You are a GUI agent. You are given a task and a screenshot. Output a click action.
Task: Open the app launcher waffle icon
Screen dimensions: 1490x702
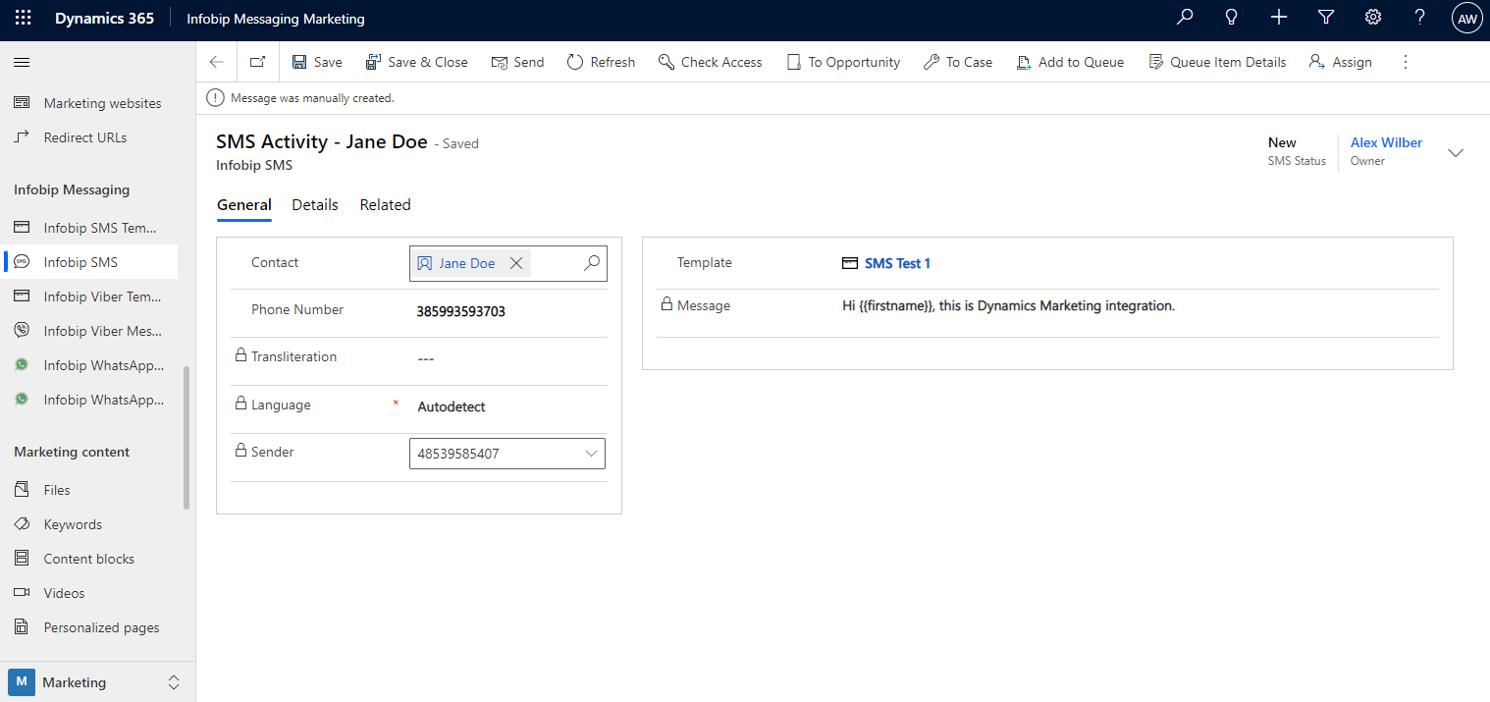(x=24, y=19)
